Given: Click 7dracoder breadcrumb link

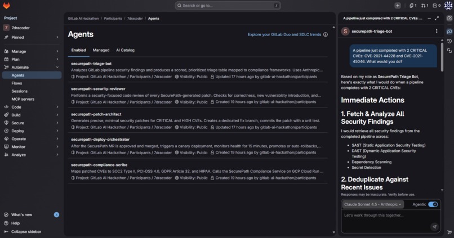Looking at the screenshot, I should 135,19.
